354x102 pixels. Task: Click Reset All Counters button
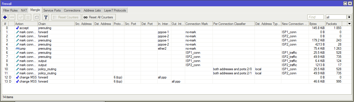tap(99, 17)
